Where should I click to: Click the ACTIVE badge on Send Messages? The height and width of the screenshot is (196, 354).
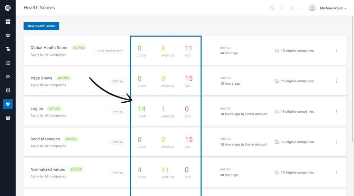click(71, 139)
